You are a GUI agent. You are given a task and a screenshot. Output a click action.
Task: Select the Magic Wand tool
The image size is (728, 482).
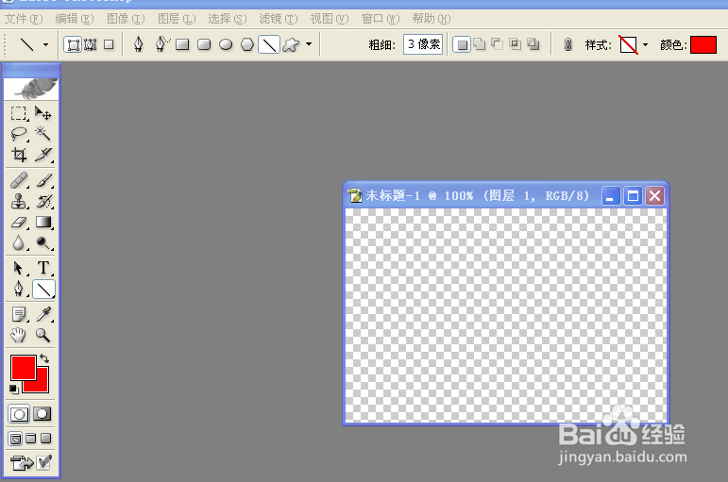point(43,134)
